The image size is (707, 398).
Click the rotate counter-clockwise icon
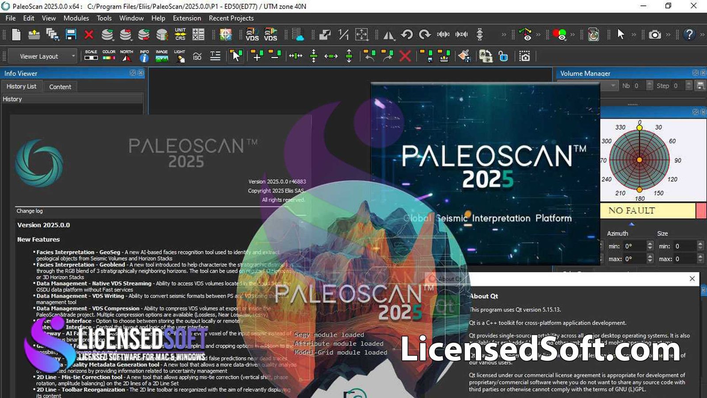pos(407,34)
